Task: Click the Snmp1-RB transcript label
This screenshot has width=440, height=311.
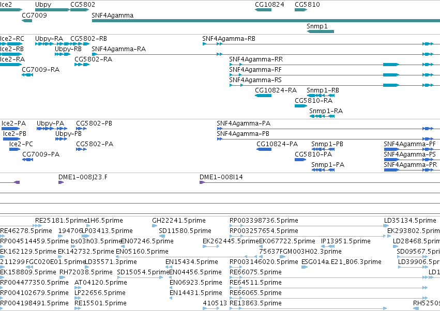Action: click(x=323, y=90)
